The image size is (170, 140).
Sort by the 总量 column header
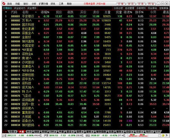tap(107, 12)
